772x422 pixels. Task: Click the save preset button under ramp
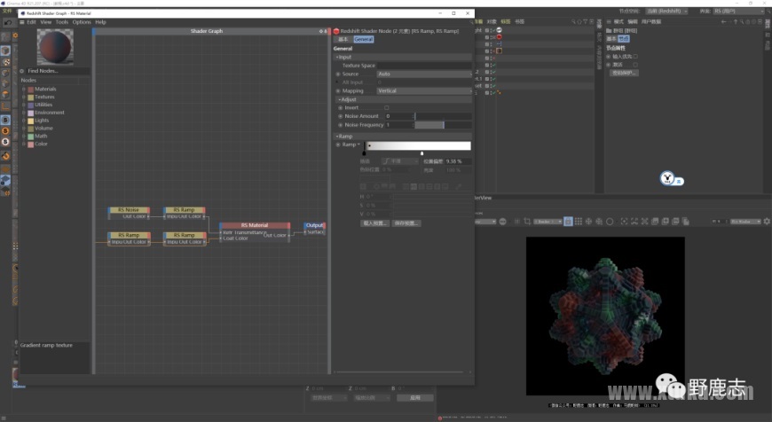[x=406, y=223]
